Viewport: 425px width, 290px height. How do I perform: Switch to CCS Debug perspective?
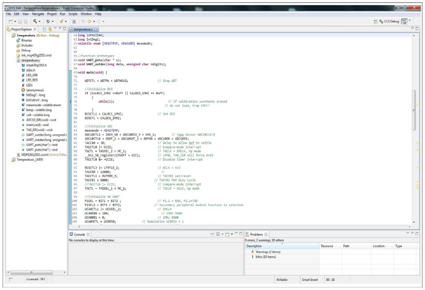(389, 21)
